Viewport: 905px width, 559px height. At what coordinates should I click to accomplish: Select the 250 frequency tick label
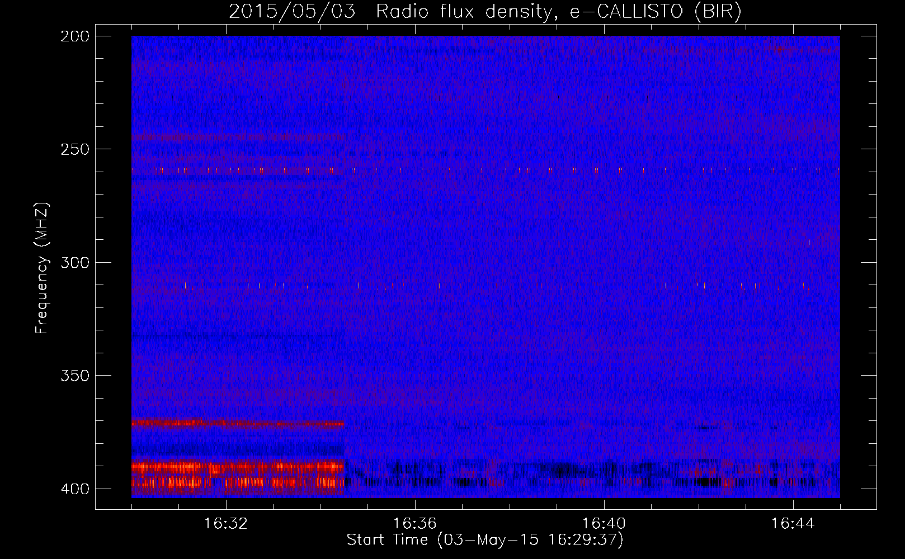[74, 149]
